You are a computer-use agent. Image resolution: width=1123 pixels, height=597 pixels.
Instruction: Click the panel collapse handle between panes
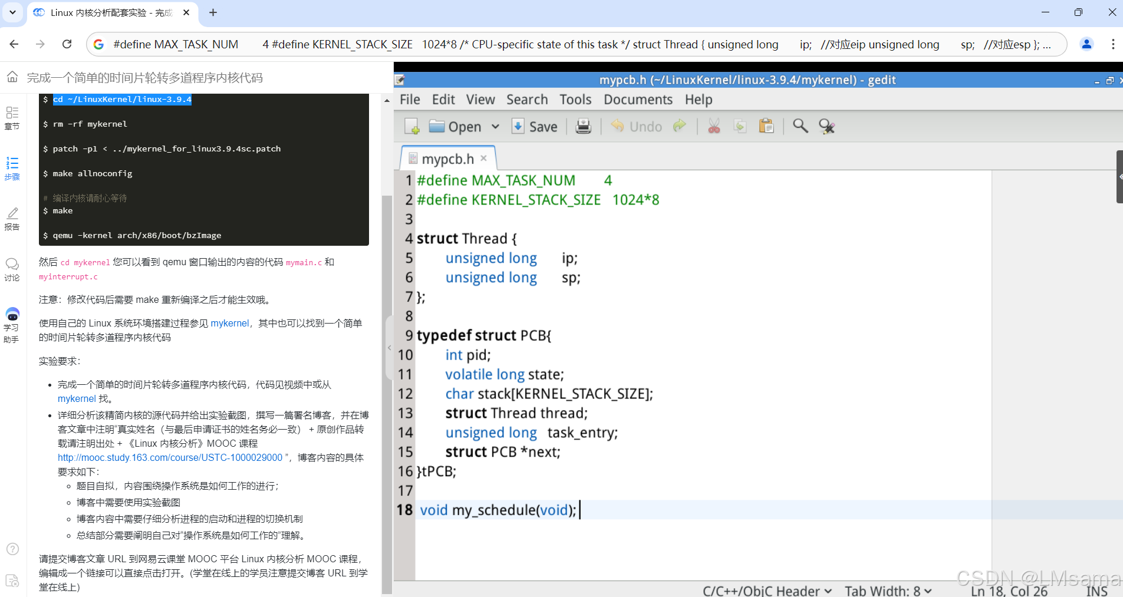click(389, 348)
